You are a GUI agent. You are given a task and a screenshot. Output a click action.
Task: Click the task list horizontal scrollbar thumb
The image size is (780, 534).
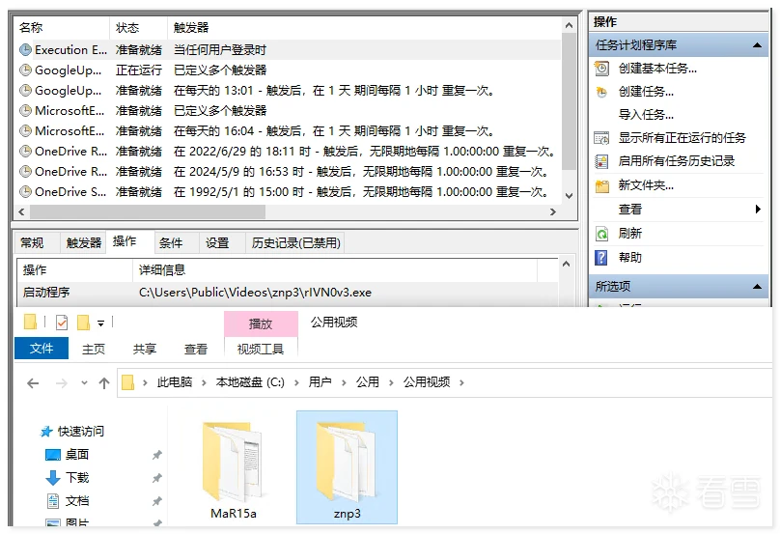[148, 212]
